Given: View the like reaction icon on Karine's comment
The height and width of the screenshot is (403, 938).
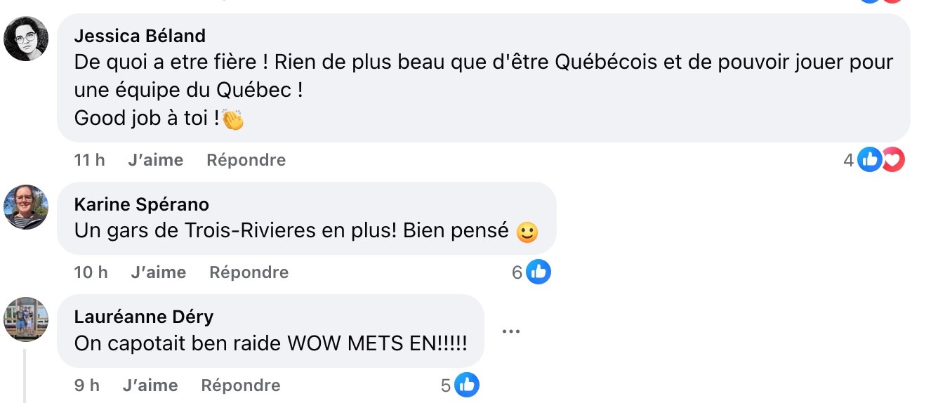Looking at the screenshot, I should pyautogui.click(x=539, y=272).
